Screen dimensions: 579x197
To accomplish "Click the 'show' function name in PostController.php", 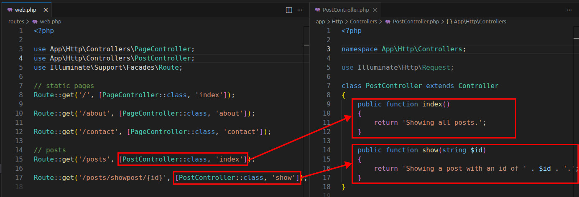I will coord(430,150).
